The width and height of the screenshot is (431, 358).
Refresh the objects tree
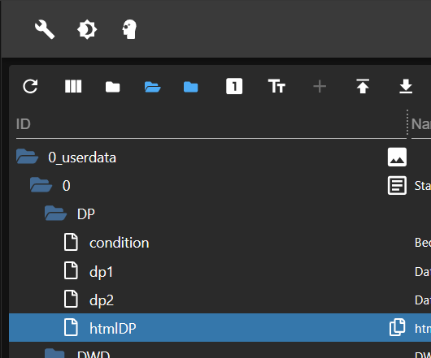pyautogui.click(x=30, y=87)
